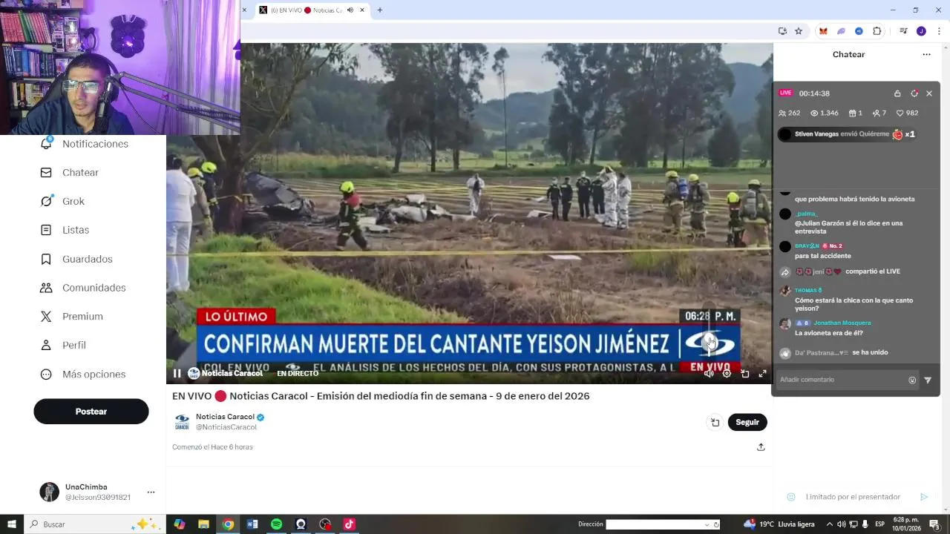The width and height of the screenshot is (950, 534).
Task: Click the emoji icon in comment box
Action: click(x=912, y=380)
